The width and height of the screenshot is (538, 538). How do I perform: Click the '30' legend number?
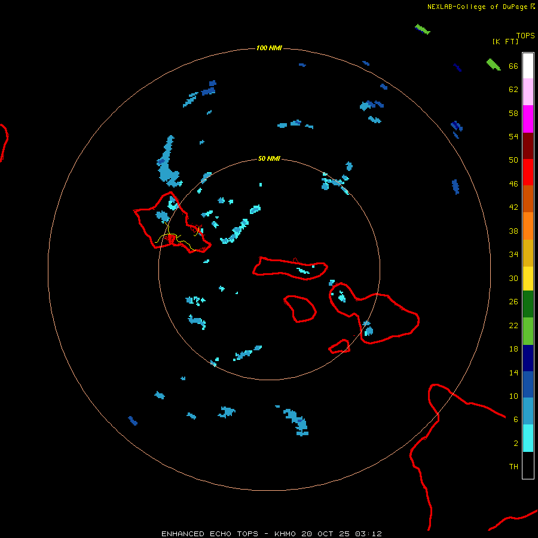[x=513, y=278]
